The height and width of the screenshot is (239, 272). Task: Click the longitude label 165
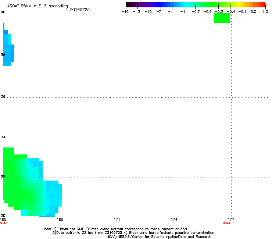[x=3, y=220]
